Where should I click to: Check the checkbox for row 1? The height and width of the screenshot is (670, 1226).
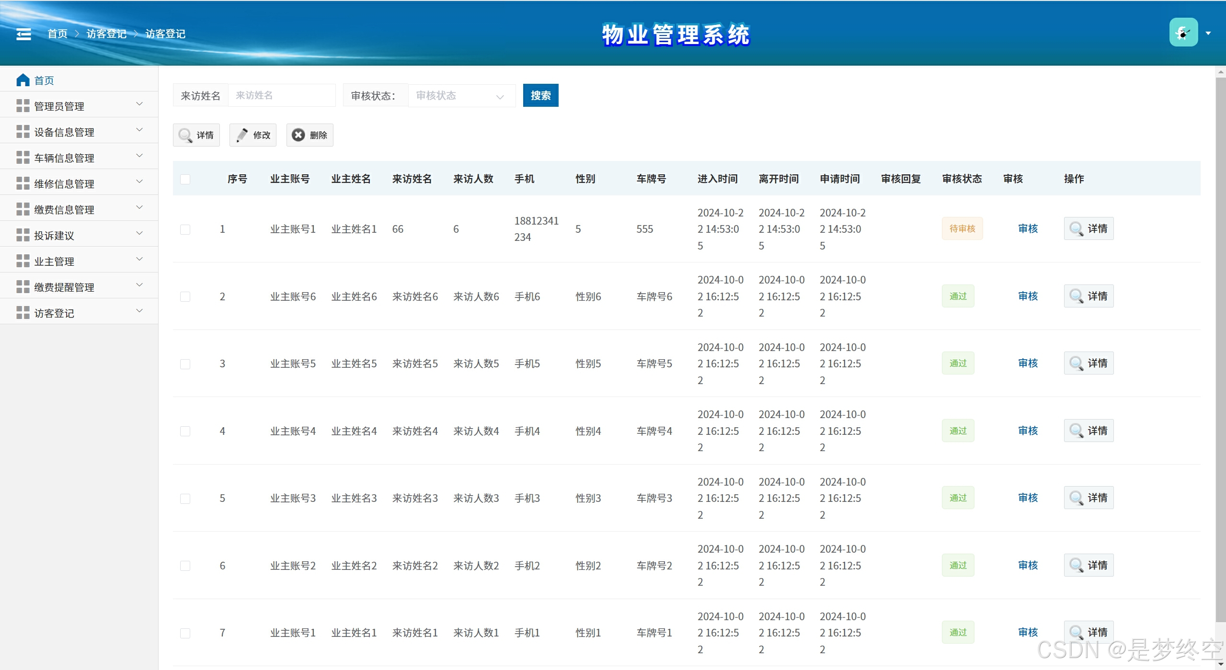pos(185,229)
